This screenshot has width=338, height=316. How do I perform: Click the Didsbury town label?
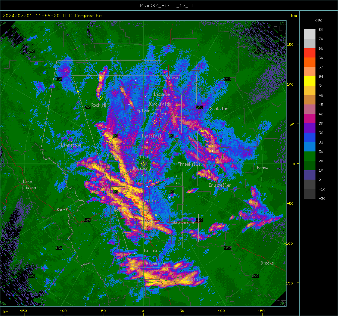point(142,168)
